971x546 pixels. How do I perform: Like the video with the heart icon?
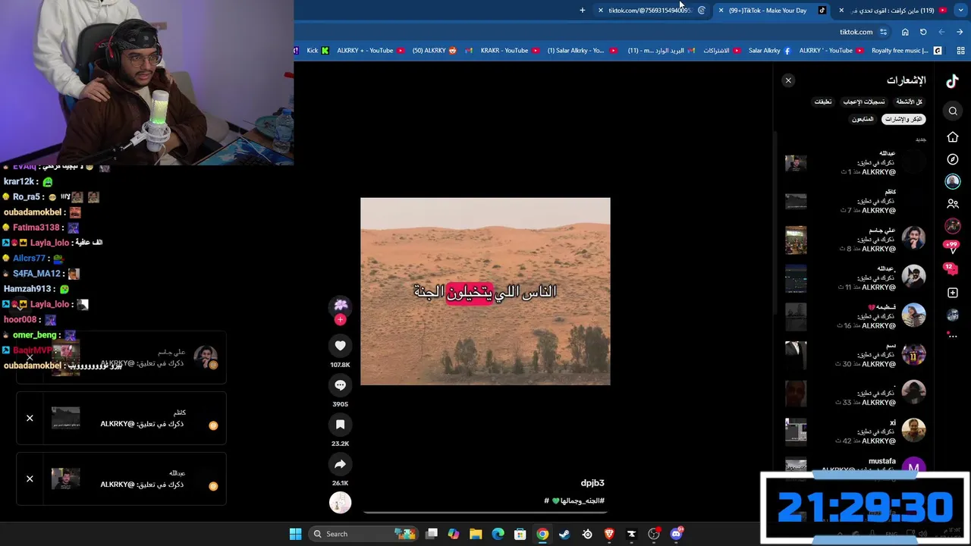click(x=340, y=346)
